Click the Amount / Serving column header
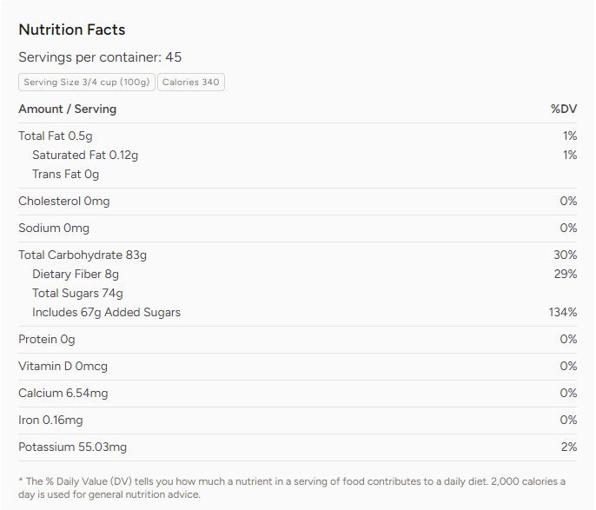Viewport: 596px width, 510px height. (67, 109)
